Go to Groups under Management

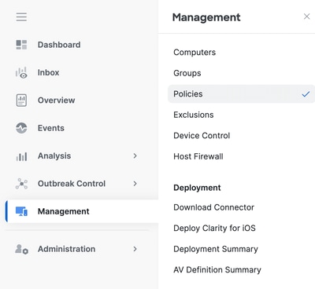click(x=187, y=73)
